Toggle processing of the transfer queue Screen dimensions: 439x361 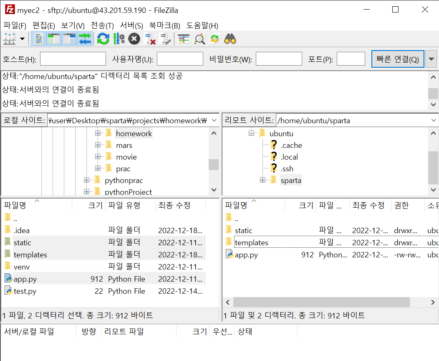(x=119, y=39)
